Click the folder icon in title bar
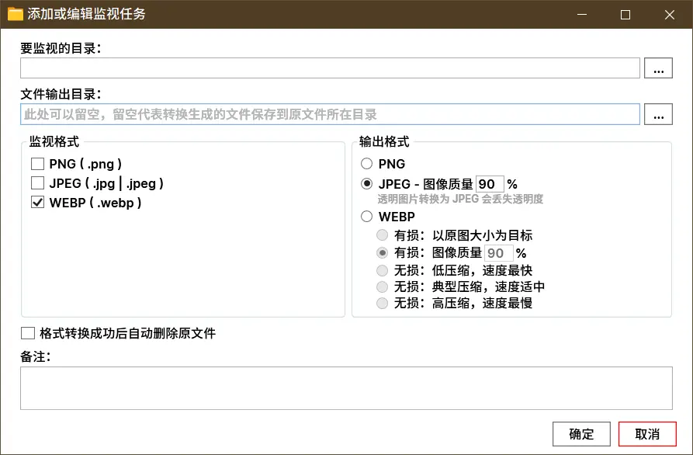 pos(16,14)
